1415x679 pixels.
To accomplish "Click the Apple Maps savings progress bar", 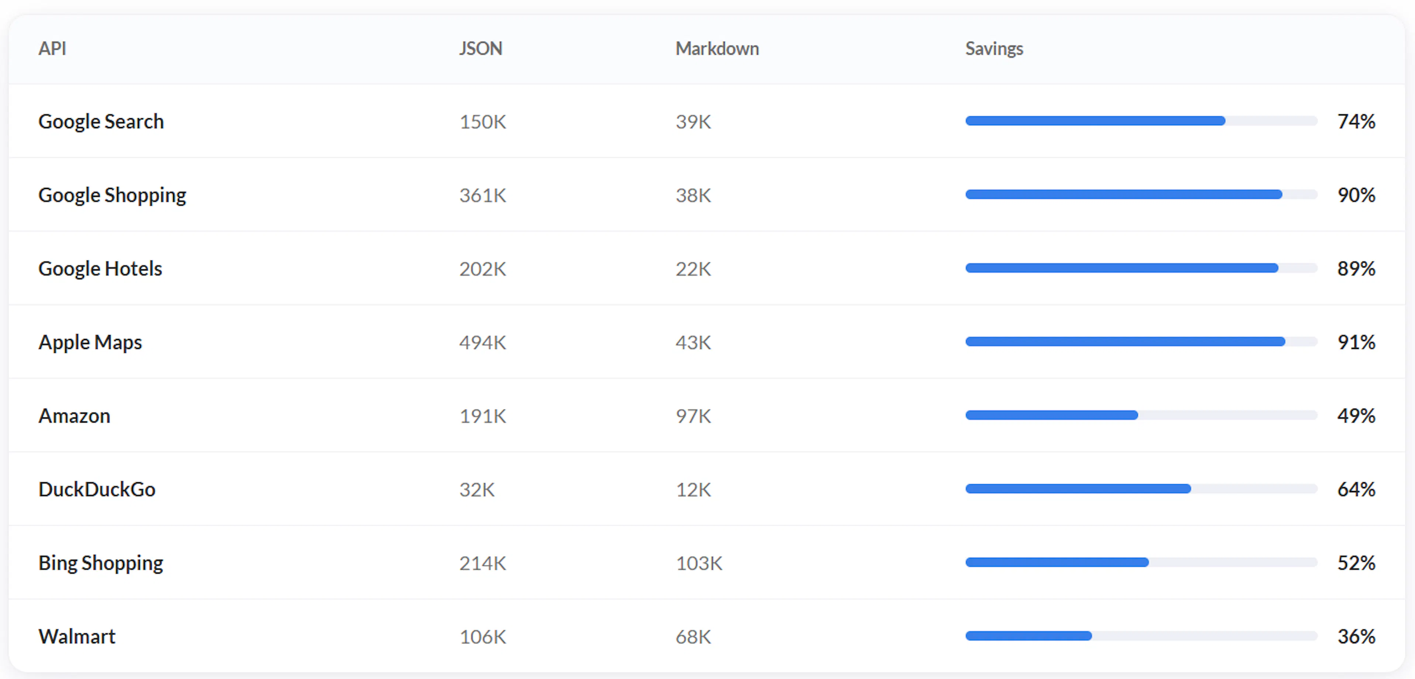I will click(1142, 342).
